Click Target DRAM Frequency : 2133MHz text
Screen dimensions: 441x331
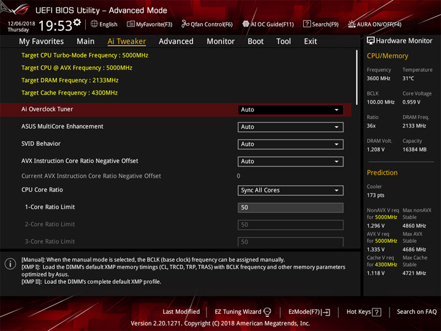tap(70, 80)
